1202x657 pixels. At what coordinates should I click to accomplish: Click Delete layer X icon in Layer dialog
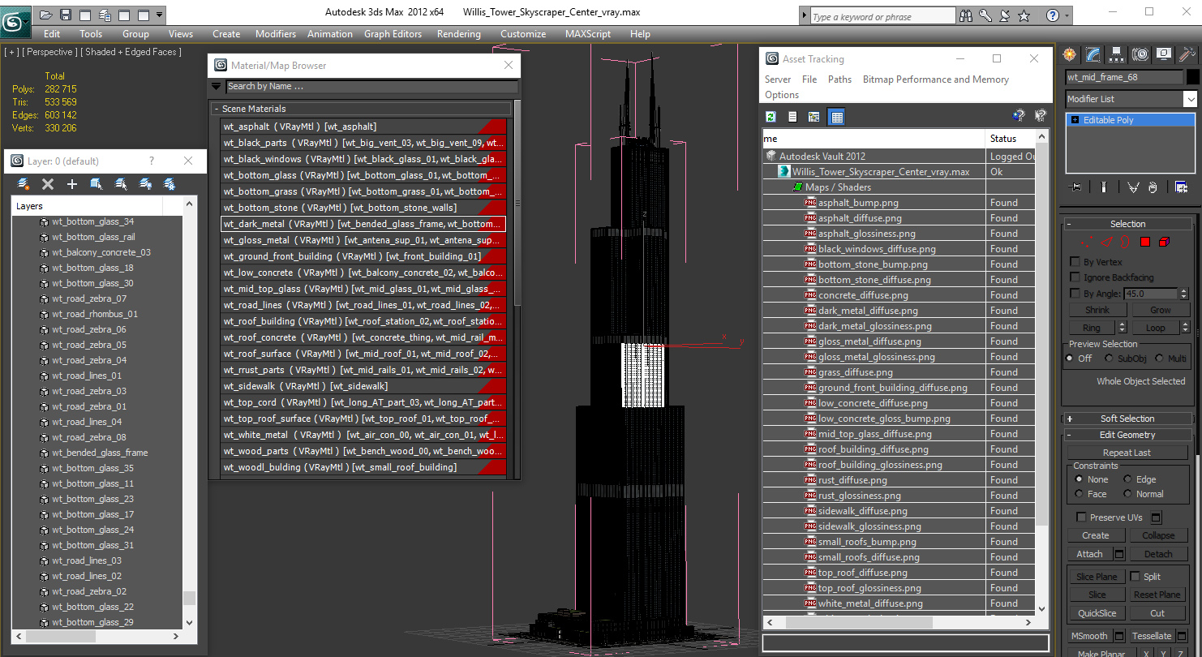pos(48,184)
